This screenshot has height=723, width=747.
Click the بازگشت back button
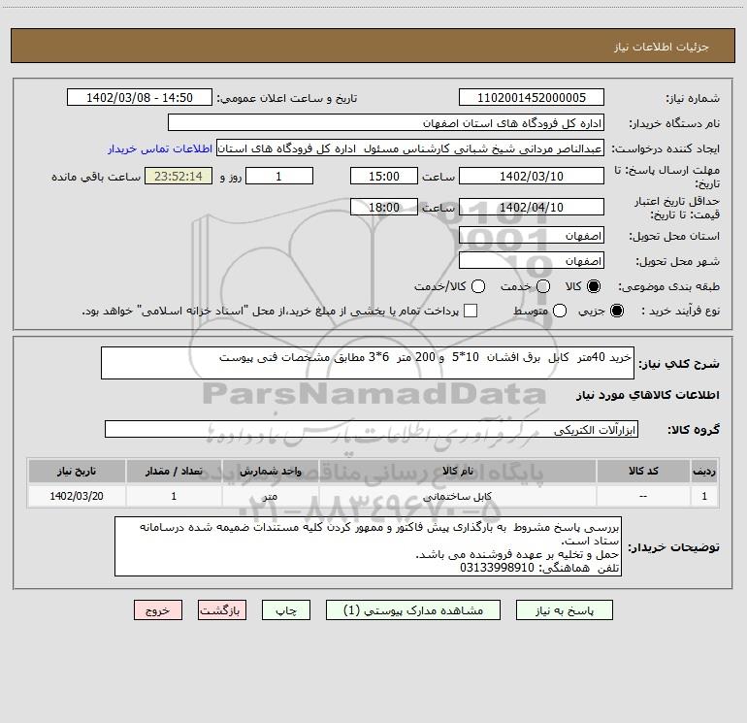[222, 610]
